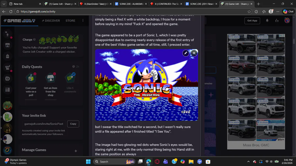Open the notifications bell icon

tap(267, 21)
